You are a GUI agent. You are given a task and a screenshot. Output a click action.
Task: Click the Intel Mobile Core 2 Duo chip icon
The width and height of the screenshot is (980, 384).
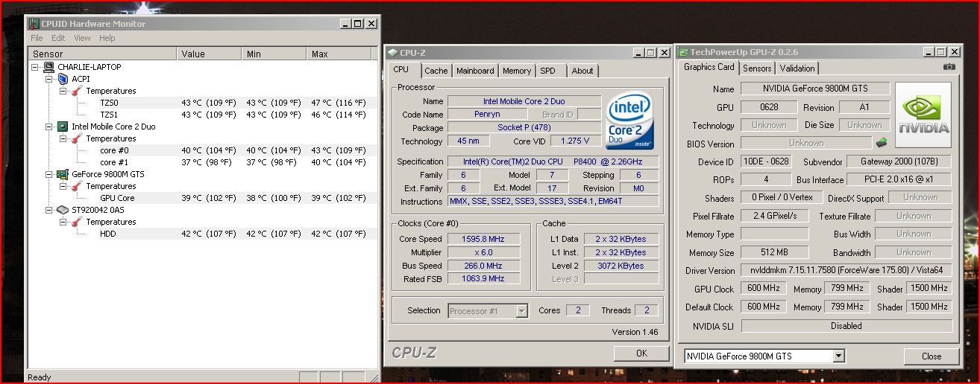pos(63,127)
